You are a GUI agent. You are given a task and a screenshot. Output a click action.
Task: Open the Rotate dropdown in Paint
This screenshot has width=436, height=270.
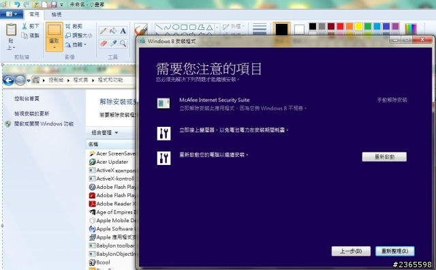coord(76,44)
